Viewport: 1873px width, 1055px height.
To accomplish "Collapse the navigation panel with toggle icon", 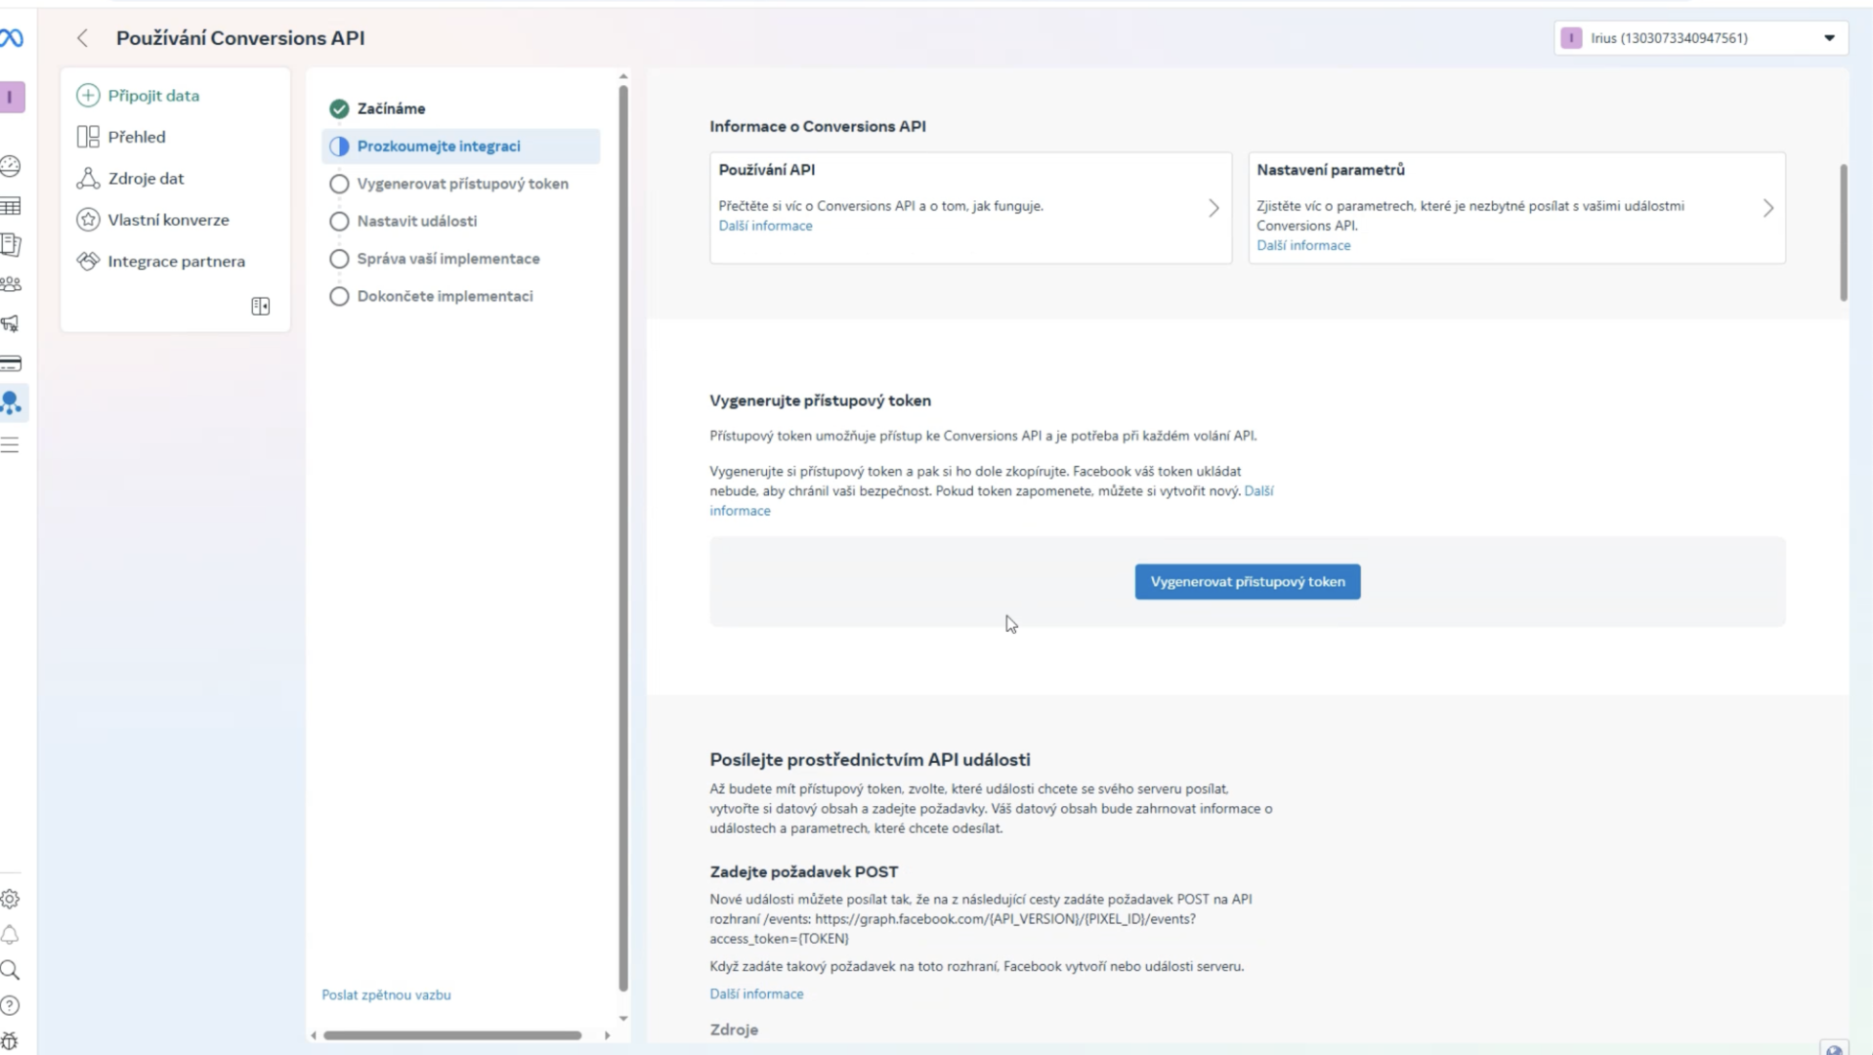I will (260, 307).
